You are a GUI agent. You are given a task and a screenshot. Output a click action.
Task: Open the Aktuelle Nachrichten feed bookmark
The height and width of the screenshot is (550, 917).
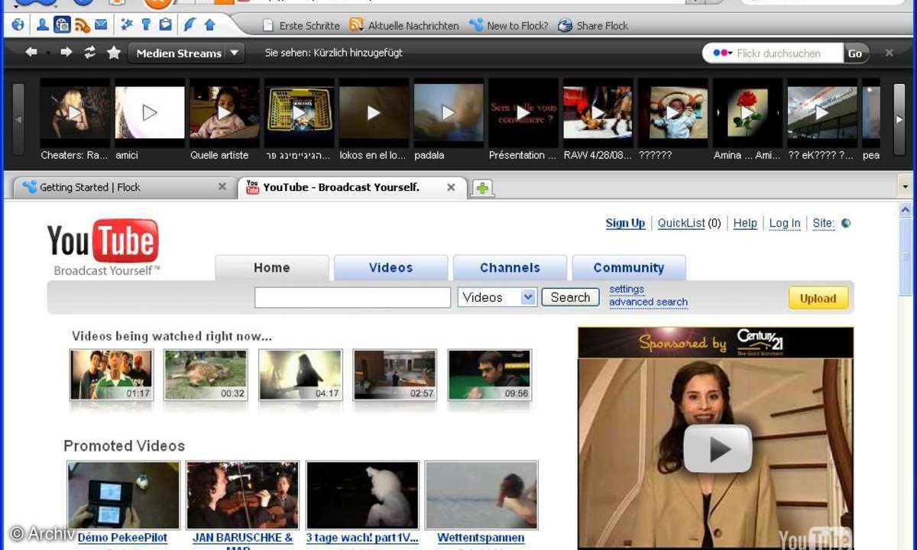404,25
